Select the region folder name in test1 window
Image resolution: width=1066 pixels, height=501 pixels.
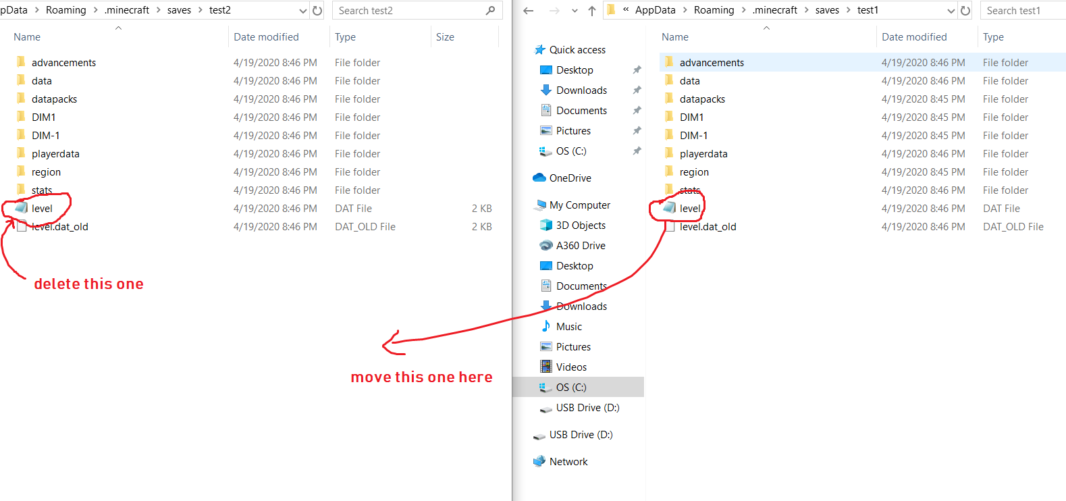[694, 172]
